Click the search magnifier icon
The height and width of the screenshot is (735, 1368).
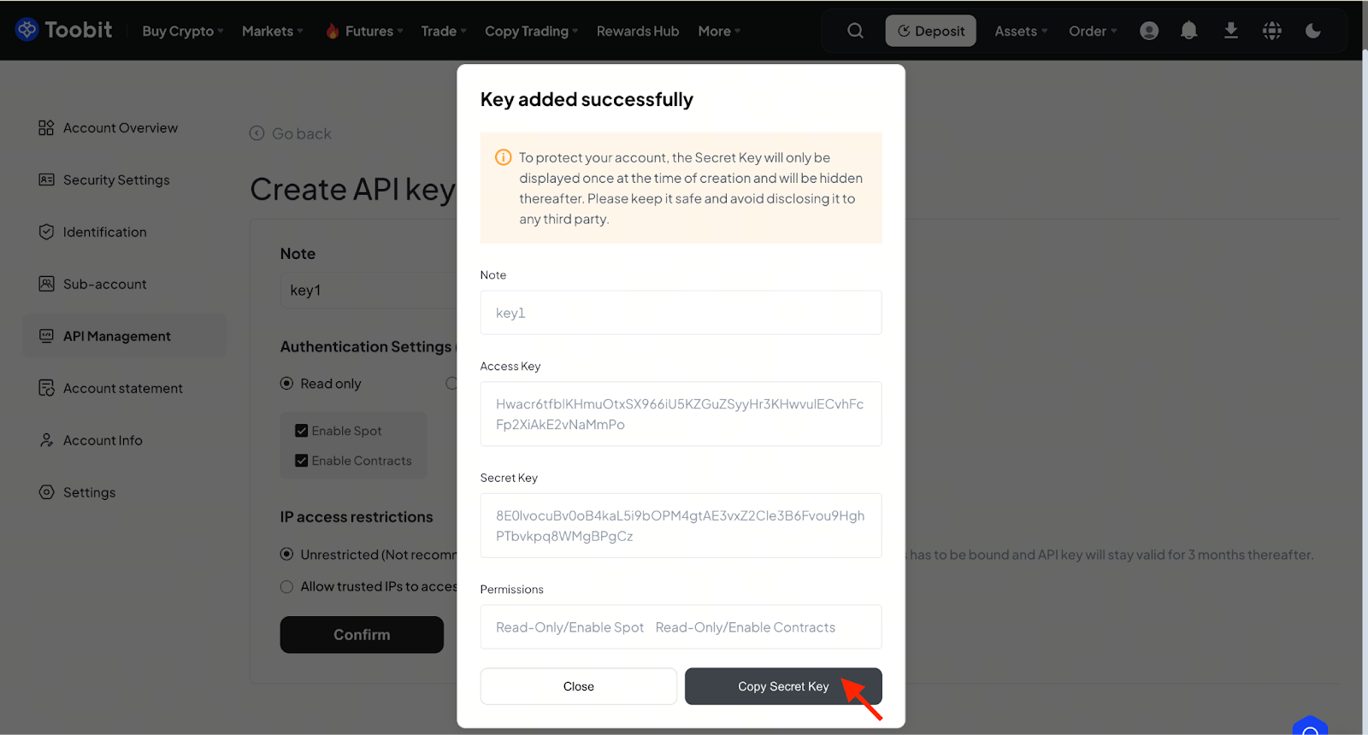click(x=855, y=31)
